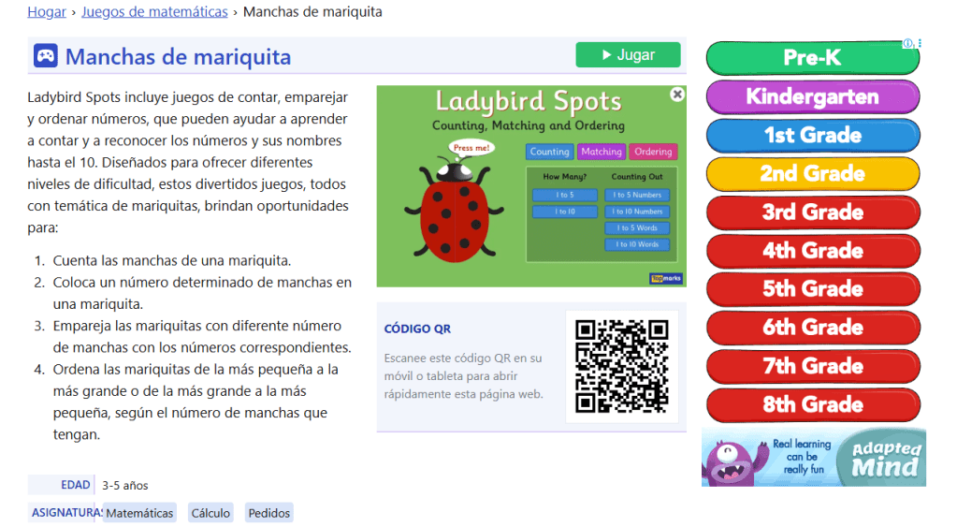Click the Adapted Mind advertisement banner
Viewport: 957px width, 527px height.
pos(813,458)
